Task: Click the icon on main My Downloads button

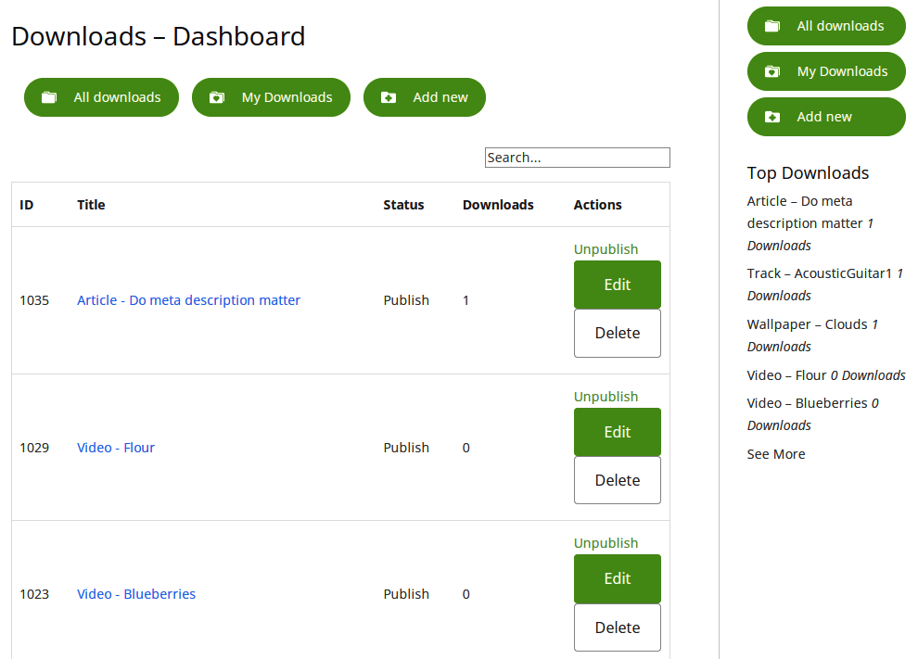Action: click(217, 97)
